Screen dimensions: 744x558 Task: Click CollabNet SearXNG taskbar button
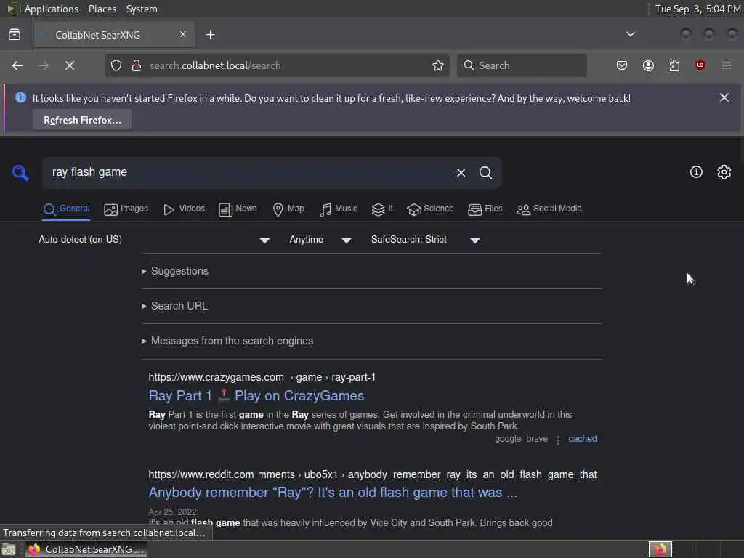(86, 549)
